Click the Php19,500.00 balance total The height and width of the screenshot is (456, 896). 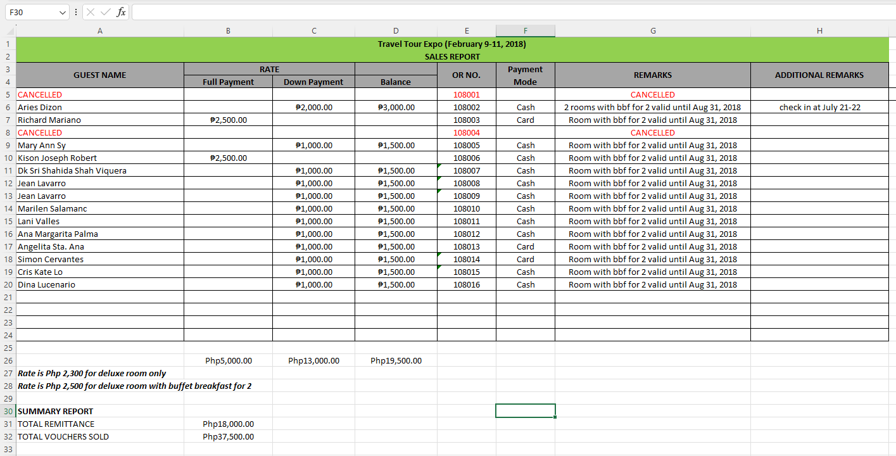pos(396,360)
